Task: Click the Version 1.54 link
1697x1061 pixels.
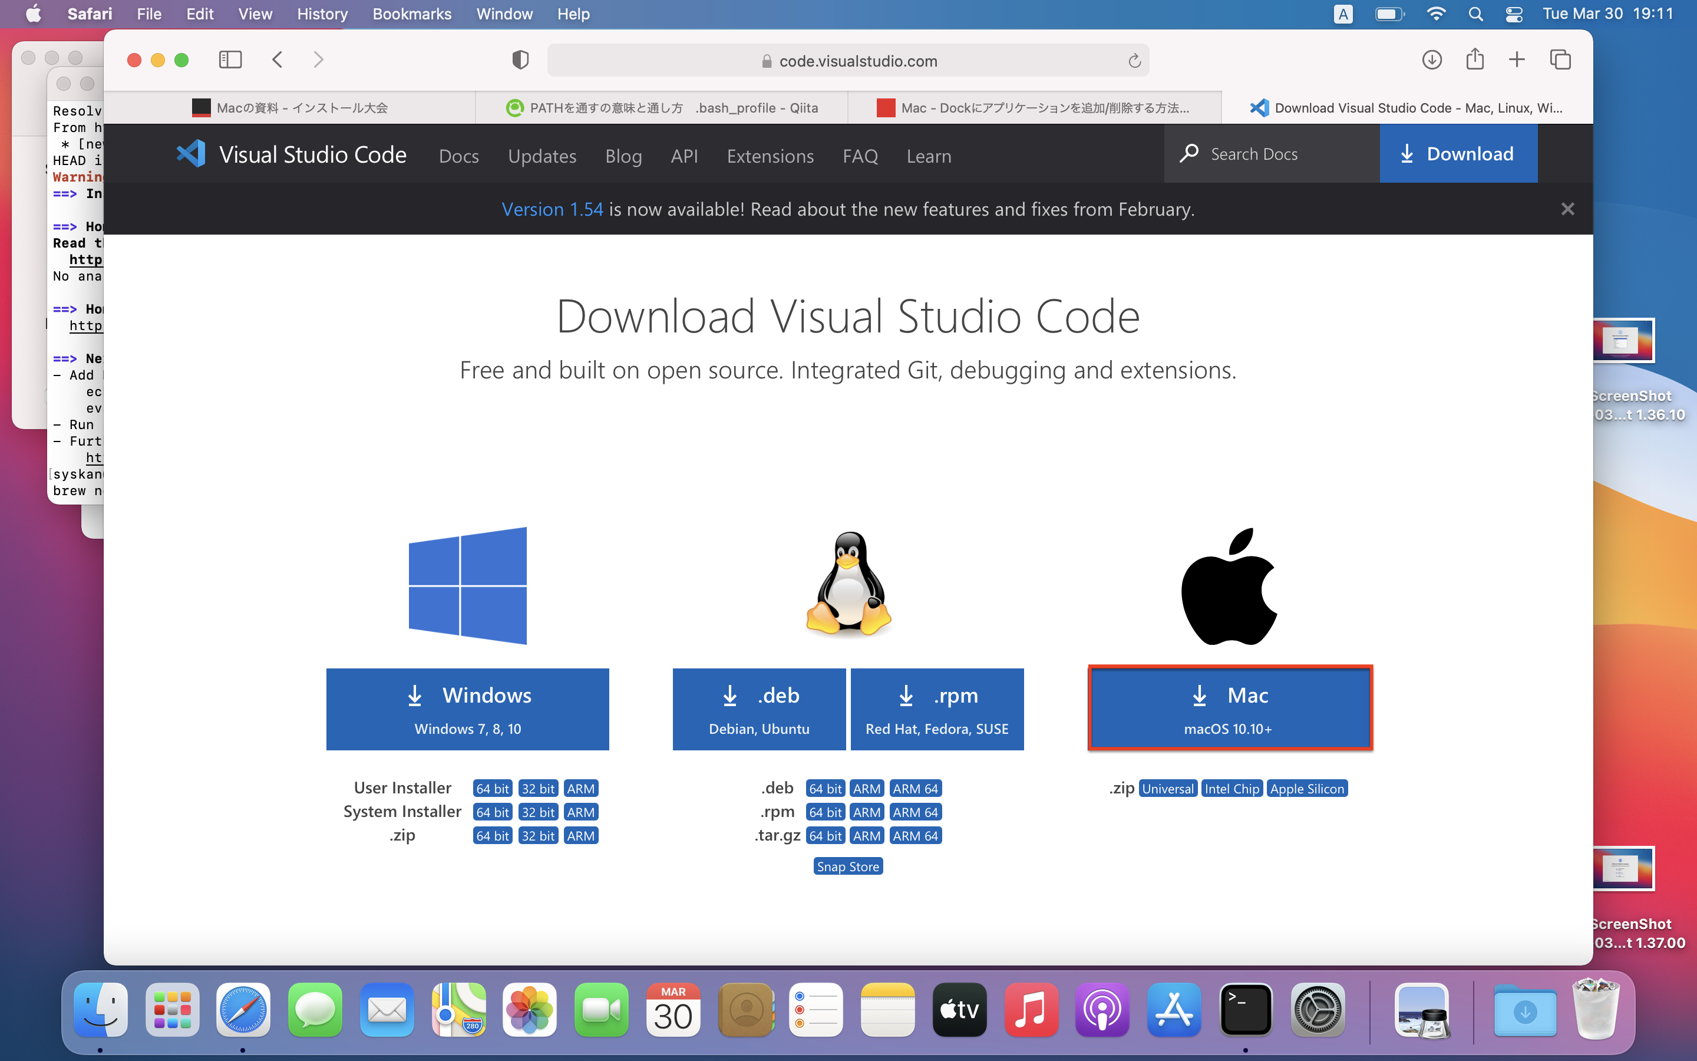Action: (x=552, y=209)
